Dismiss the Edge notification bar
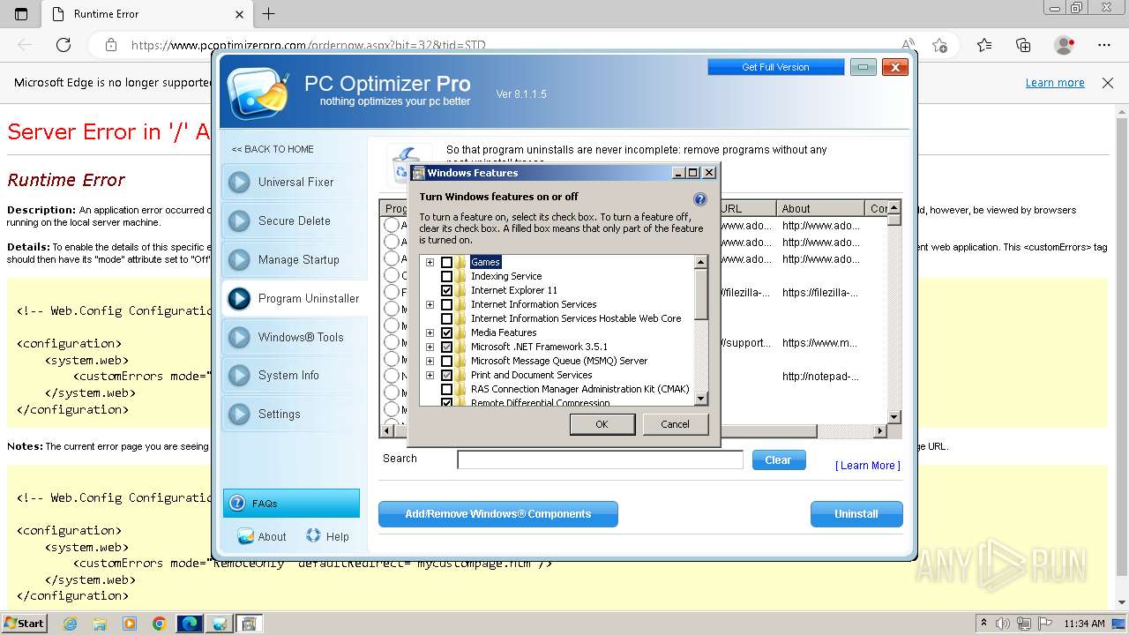Viewport: 1129px width, 635px height. 1108,83
